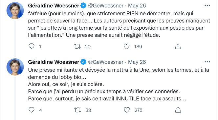Viewport: 218px width, 120px height.
Task: Open more options menu on second tweet
Action: pos(207,62)
